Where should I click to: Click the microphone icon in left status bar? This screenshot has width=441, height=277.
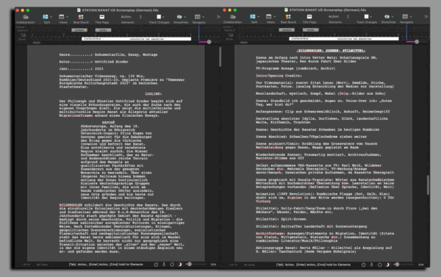(164, 265)
